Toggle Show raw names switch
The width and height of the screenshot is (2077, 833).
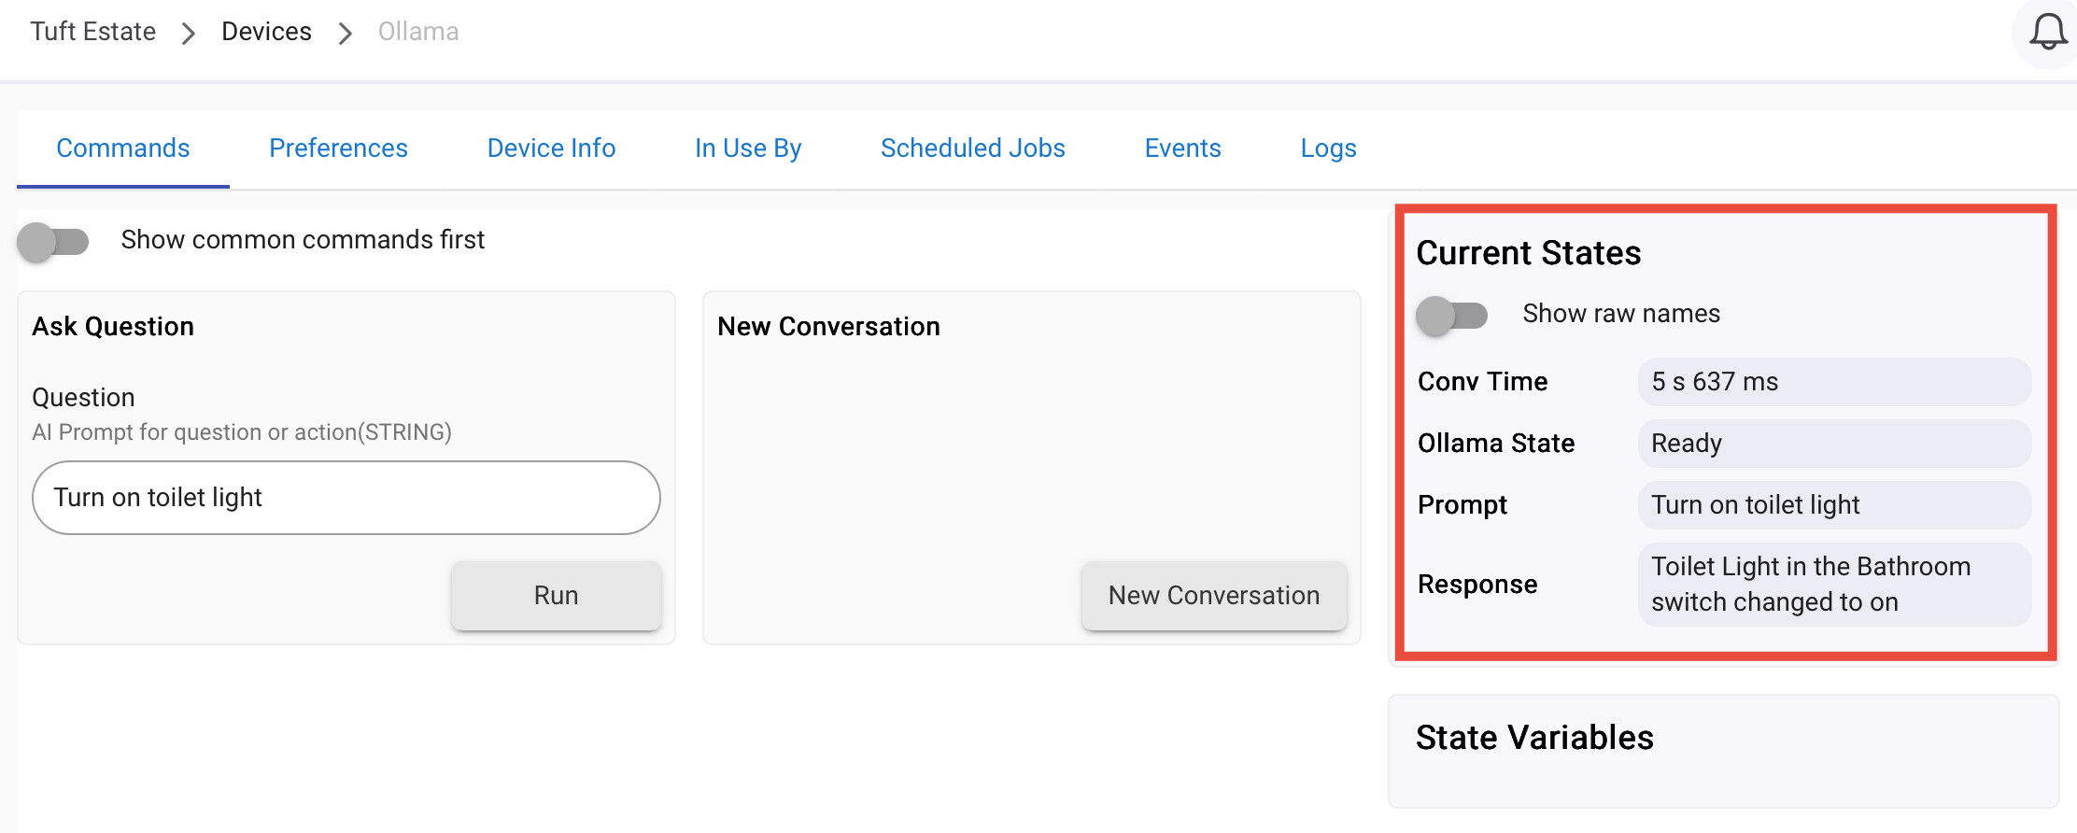click(x=1451, y=316)
